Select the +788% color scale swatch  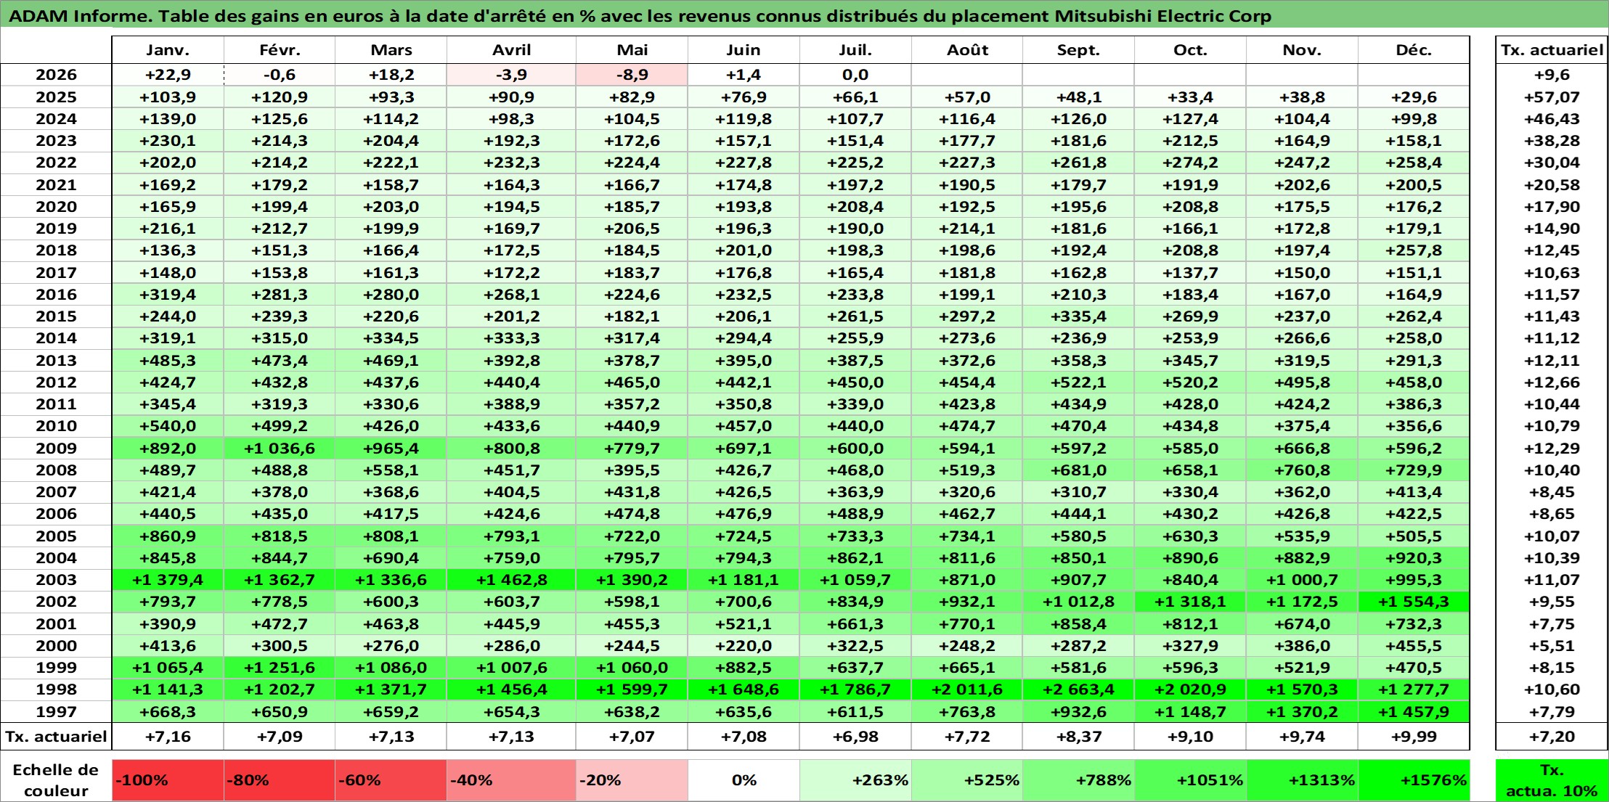[1078, 780]
